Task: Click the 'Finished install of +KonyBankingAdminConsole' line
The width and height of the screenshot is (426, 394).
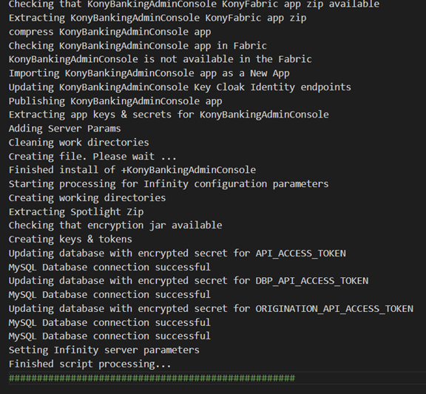Action: tap(132, 170)
